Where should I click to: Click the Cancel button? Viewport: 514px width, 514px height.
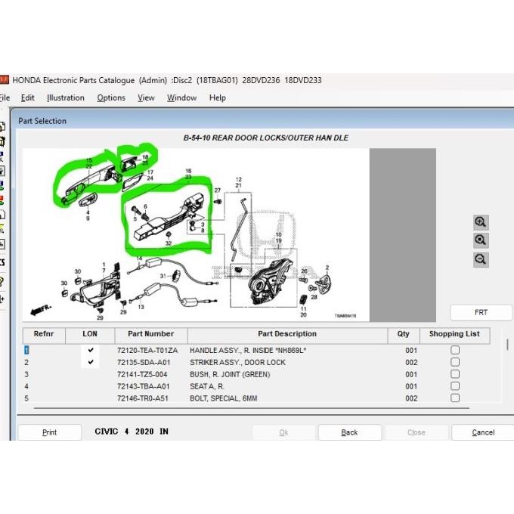[x=483, y=432]
